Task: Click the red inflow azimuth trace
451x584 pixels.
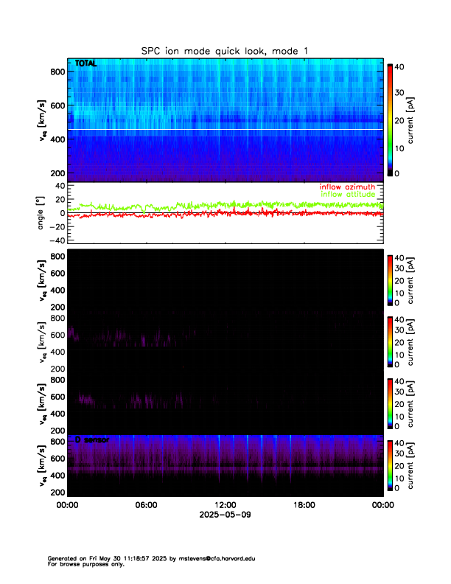Action: point(221,214)
